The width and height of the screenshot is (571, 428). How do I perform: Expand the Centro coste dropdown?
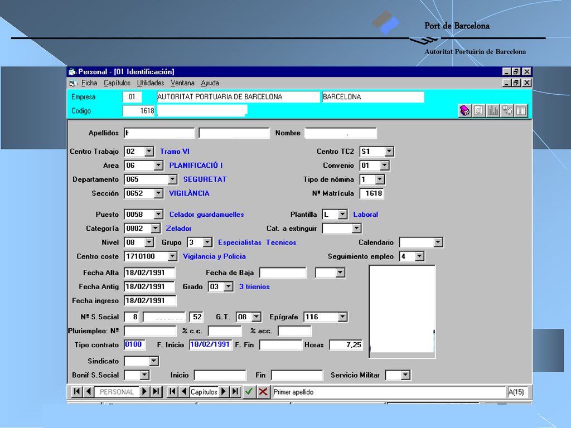point(172,256)
